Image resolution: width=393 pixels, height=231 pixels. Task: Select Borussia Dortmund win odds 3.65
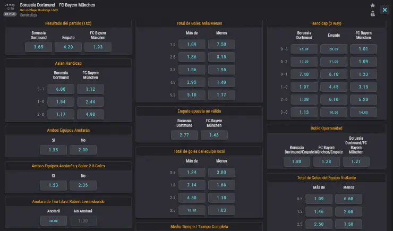(x=38, y=47)
